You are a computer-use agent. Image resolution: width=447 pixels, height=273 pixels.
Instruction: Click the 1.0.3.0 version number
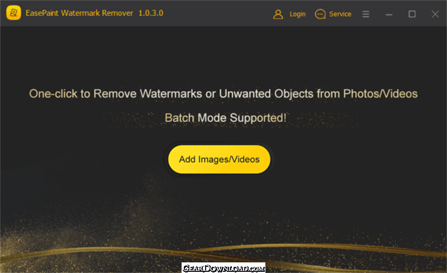coord(151,13)
